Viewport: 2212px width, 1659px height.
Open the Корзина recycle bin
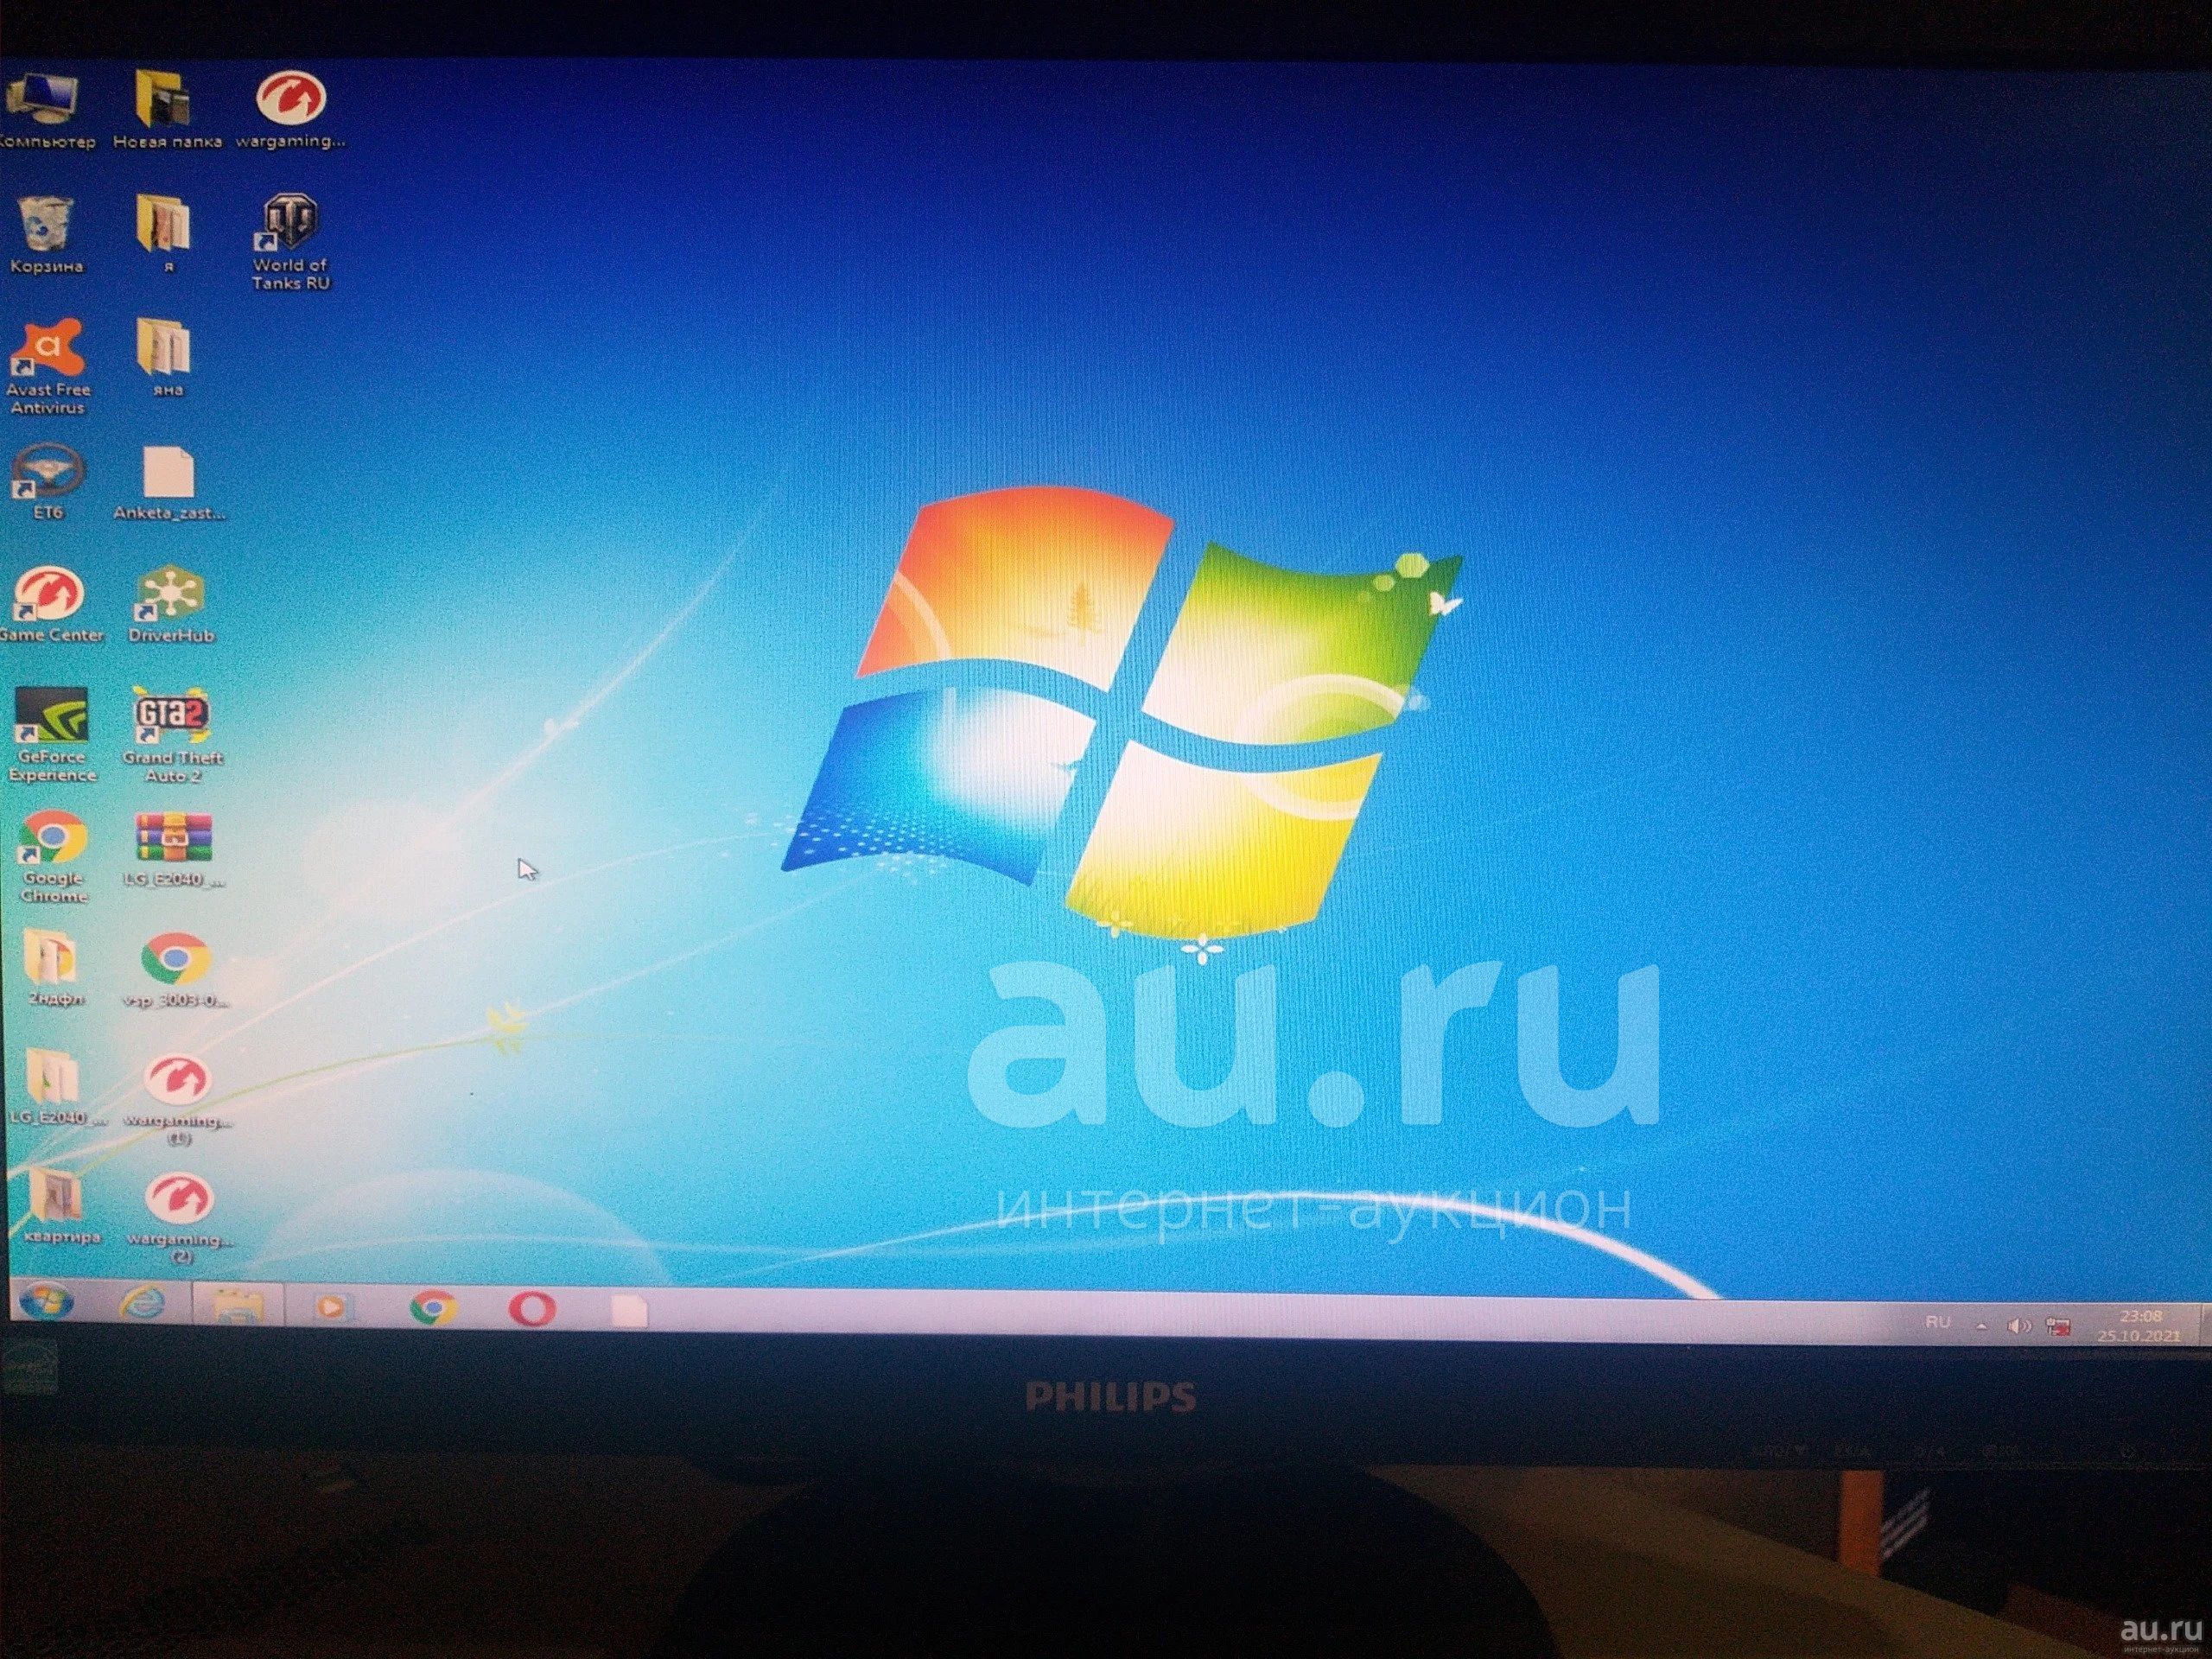(46, 235)
